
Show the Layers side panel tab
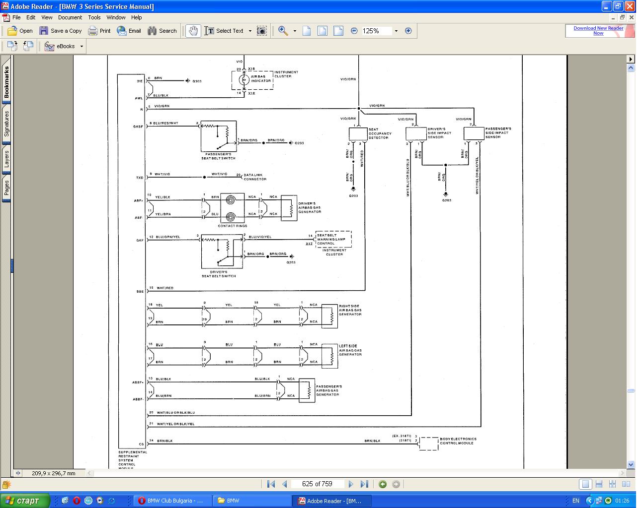6,159
